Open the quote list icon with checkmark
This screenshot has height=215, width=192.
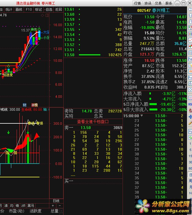190,28
